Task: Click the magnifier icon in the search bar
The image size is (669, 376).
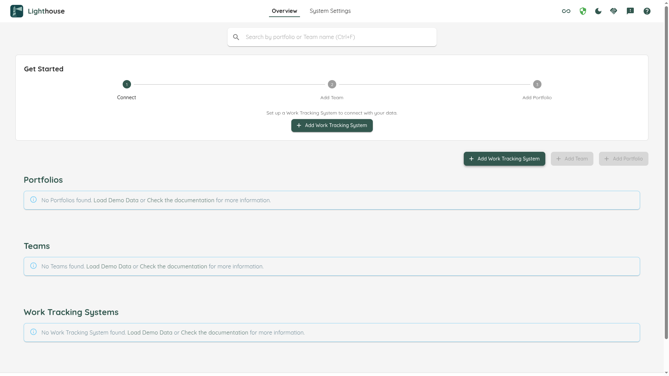Action: tap(236, 37)
